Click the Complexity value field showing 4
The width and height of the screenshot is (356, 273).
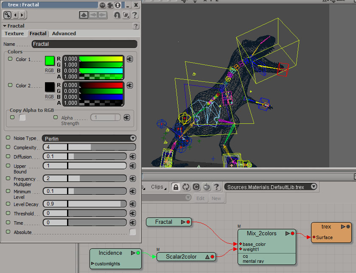point(55,147)
